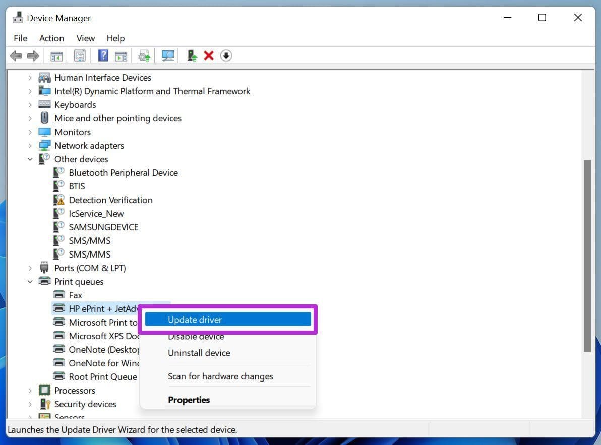Select the Fax printer icon
This screenshot has height=445, width=601.
pyautogui.click(x=58, y=295)
